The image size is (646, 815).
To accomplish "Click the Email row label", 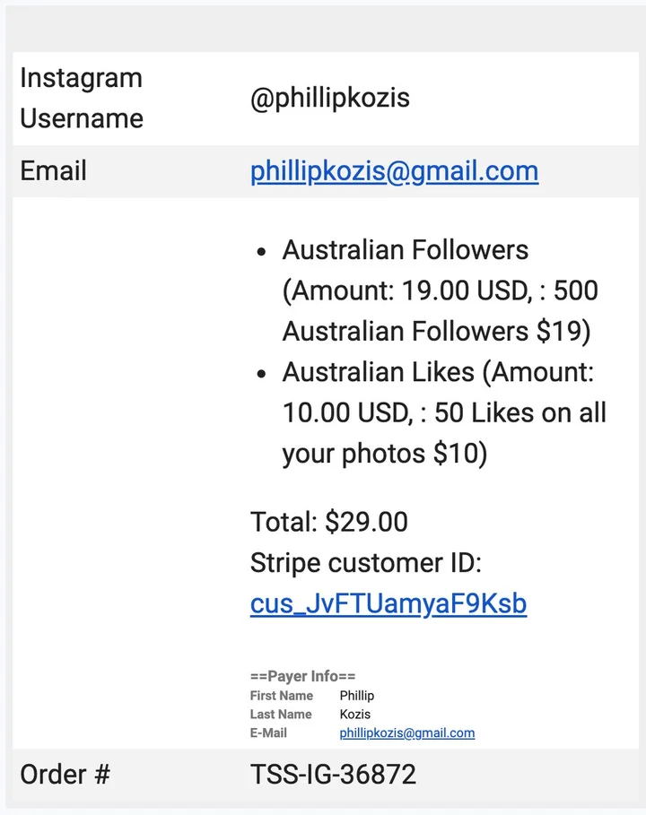I will click(x=53, y=171).
